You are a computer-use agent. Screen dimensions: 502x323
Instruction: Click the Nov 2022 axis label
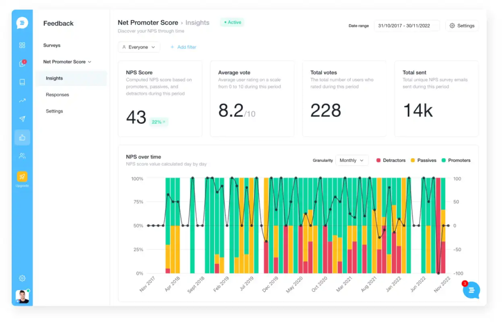pyautogui.click(x=442, y=284)
